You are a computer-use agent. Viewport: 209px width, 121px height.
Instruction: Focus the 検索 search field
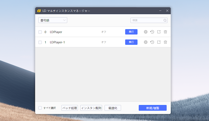(147, 20)
